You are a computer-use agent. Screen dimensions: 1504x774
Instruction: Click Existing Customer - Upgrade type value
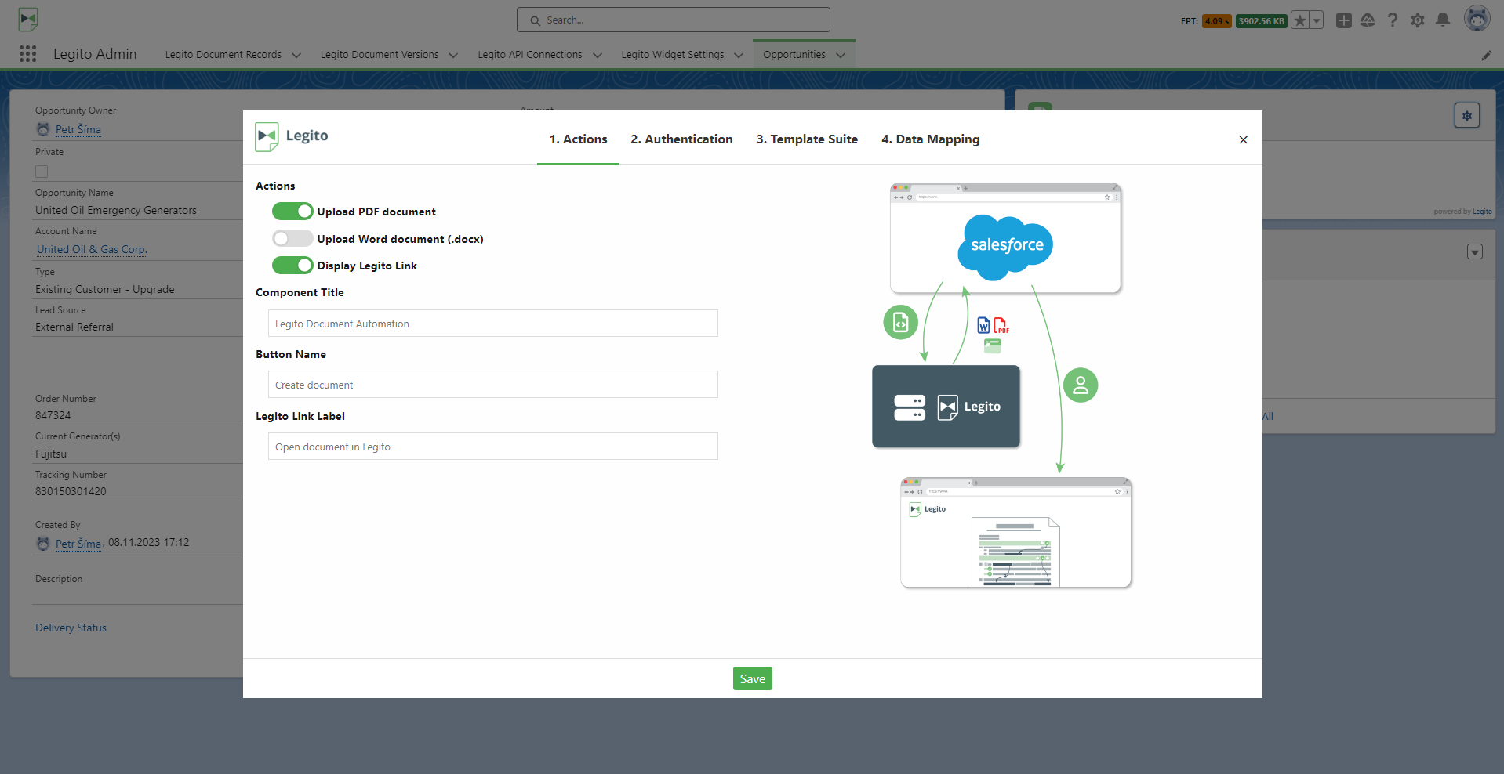(x=105, y=289)
